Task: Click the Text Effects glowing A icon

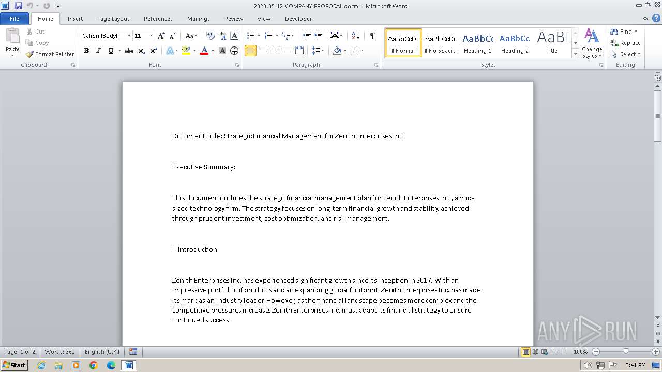Action: tap(170, 51)
